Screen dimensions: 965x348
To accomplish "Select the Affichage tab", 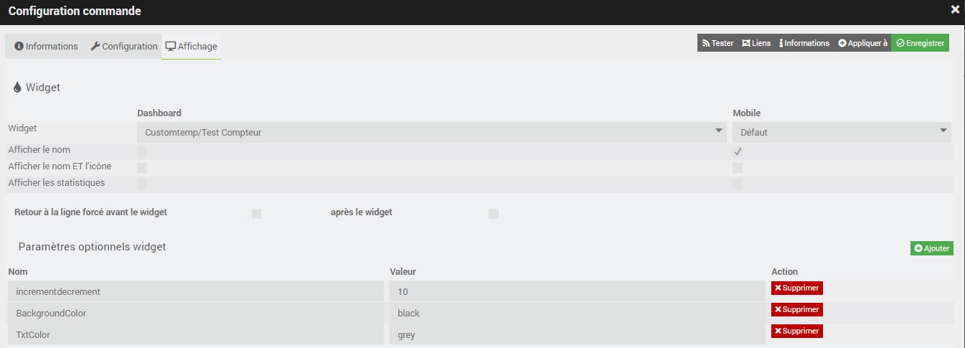I will click(191, 46).
